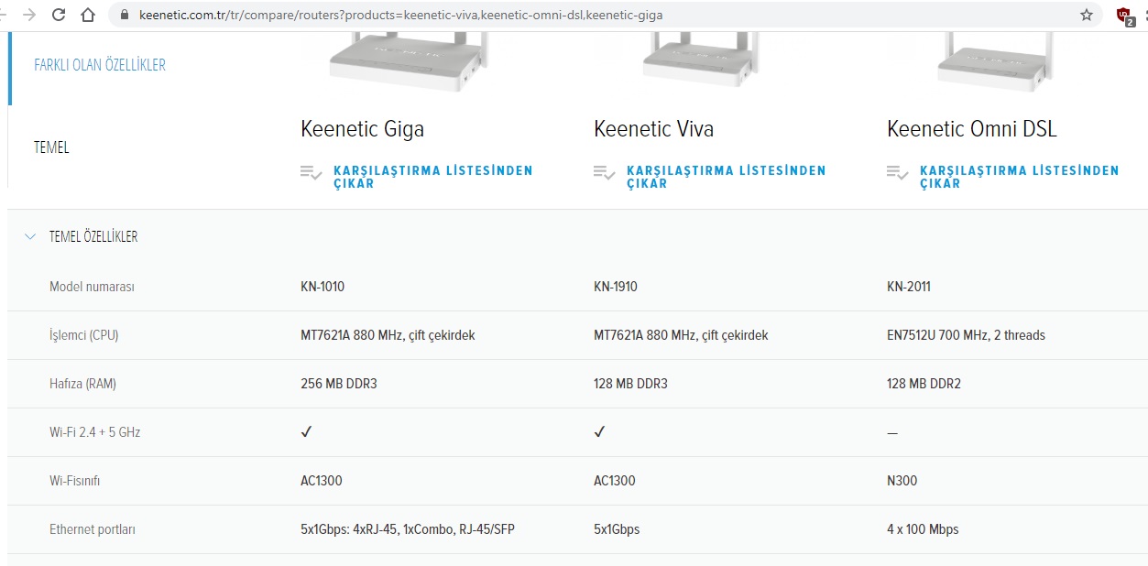Click the browser forward arrow
The height and width of the screenshot is (566, 1148).
click(29, 15)
